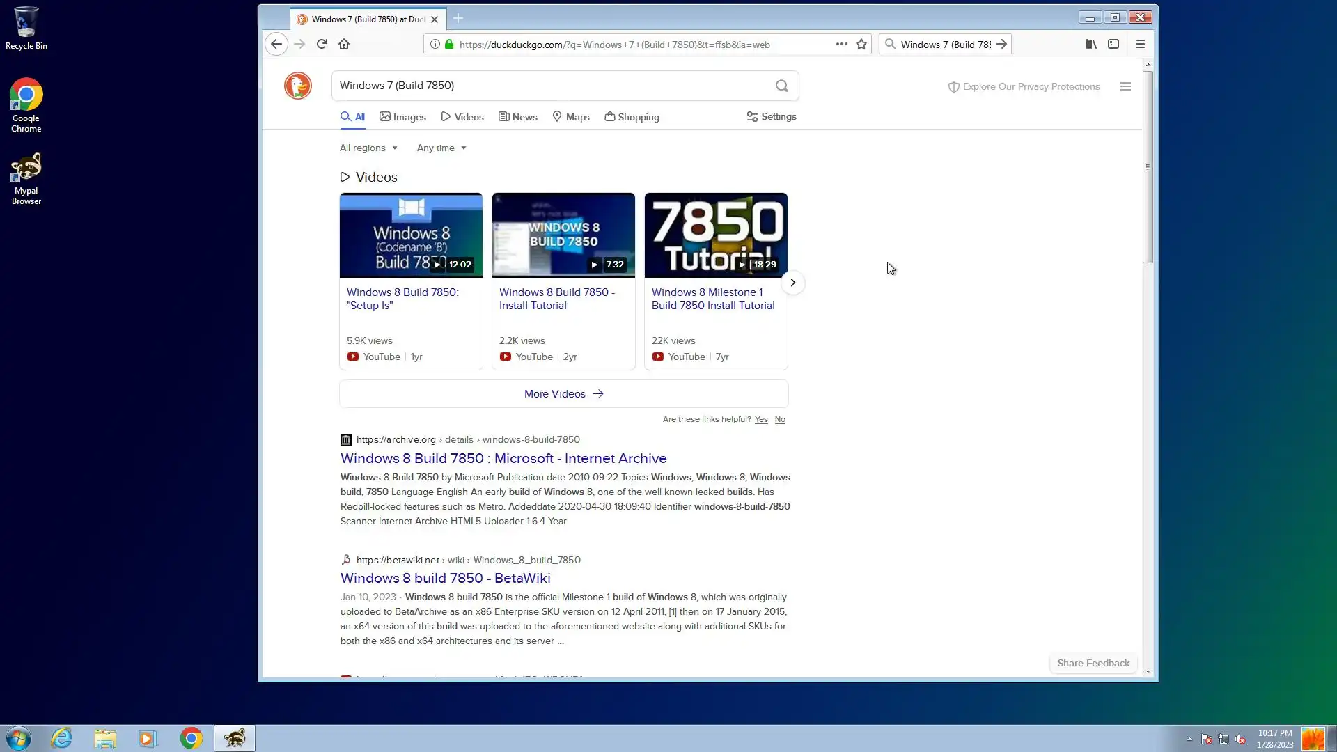The height and width of the screenshot is (752, 1337).
Task: Switch to the News tab
Action: [518, 117]
